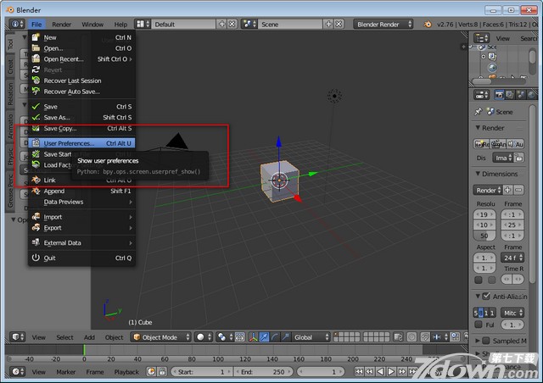Click the Recover Last Session icon
543x383 pixels.
36,80
